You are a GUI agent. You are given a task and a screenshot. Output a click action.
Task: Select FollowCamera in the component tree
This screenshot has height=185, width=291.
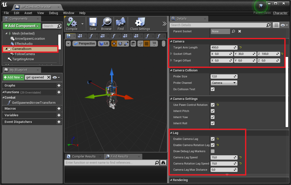(x=25, y=54)
